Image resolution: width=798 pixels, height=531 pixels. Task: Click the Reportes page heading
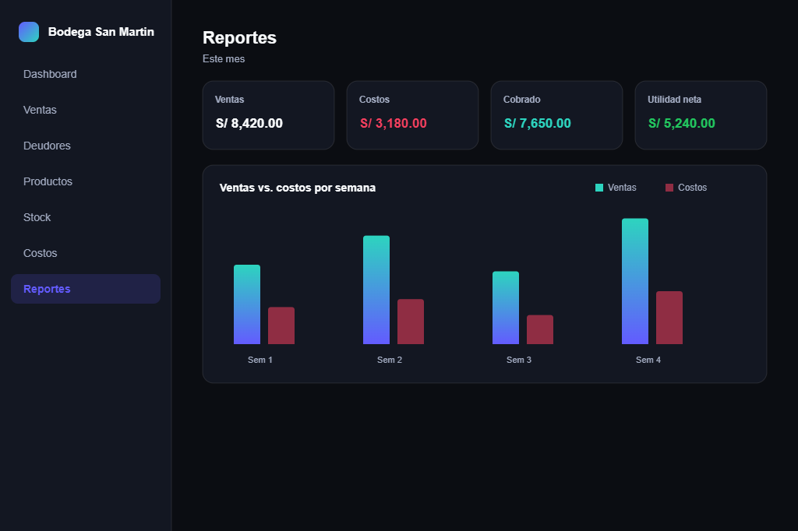[240, 37]
